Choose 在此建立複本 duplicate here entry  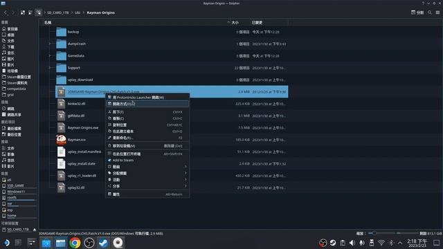point(147,131)
